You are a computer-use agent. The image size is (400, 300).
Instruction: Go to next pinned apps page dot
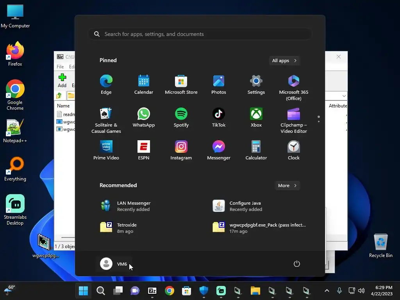point(319,121)
